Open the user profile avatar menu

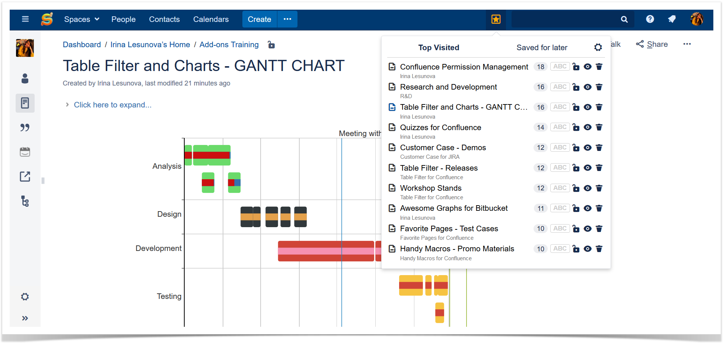pos(697,19)
